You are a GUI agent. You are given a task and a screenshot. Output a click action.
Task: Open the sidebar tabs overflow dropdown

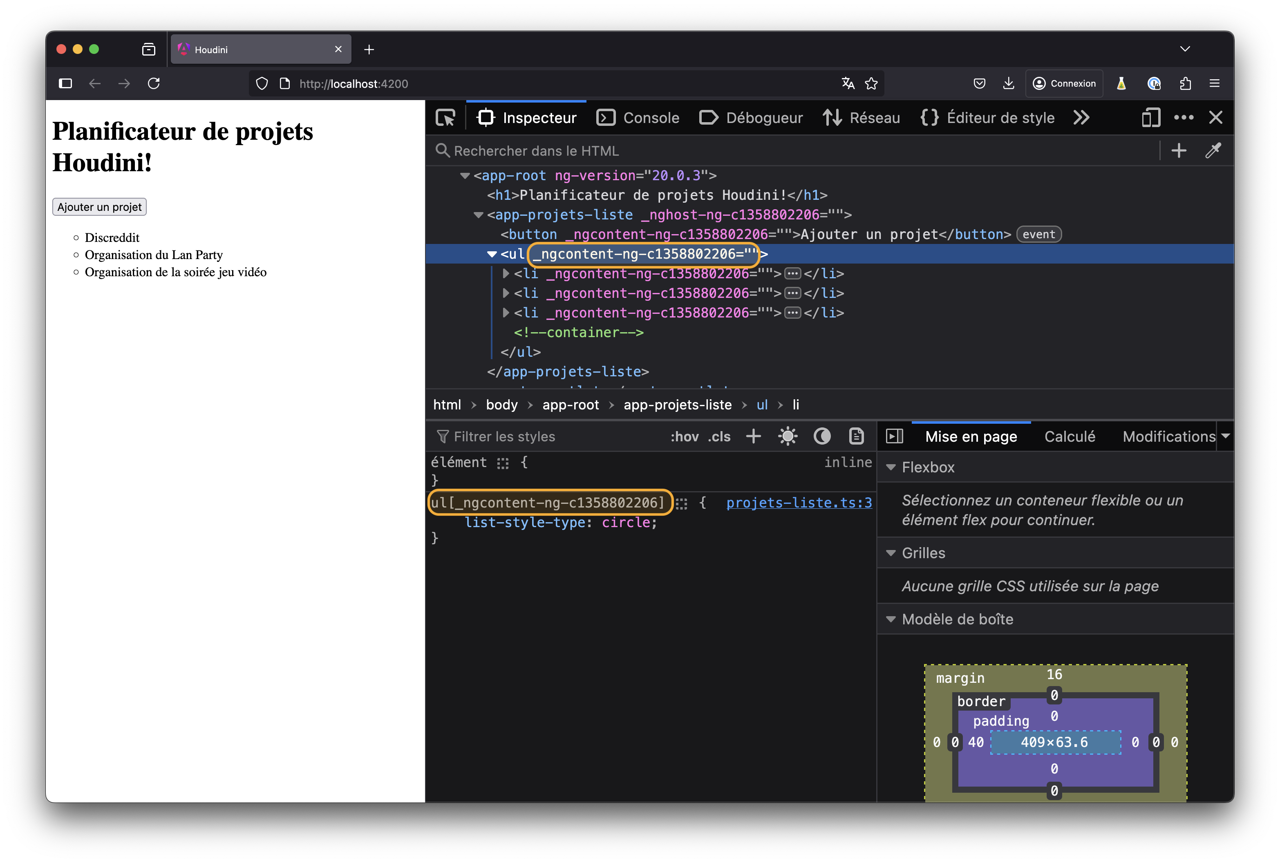pyautogui.click(x=1225, y=436)
